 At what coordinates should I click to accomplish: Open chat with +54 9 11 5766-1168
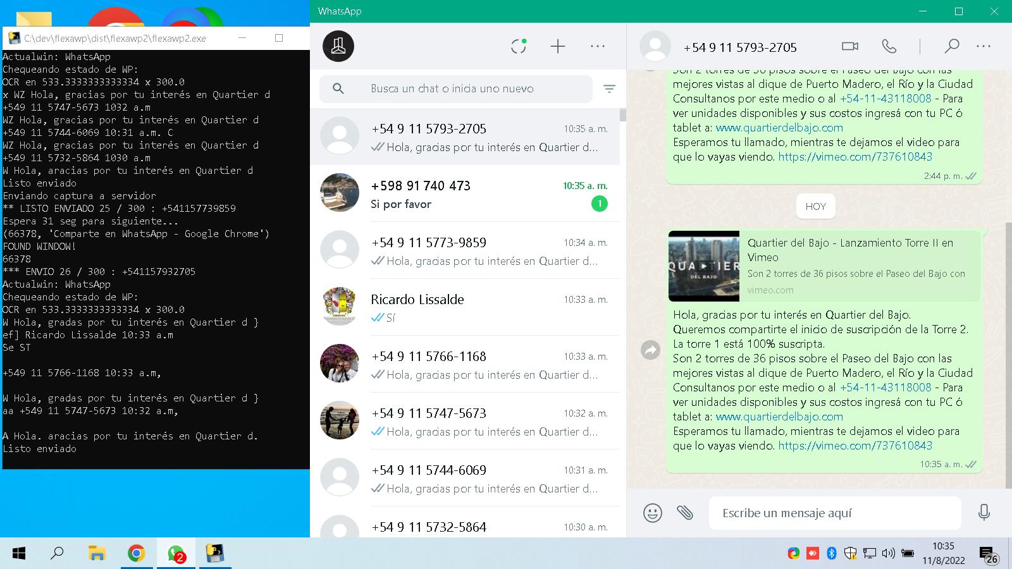coord(465,364)
